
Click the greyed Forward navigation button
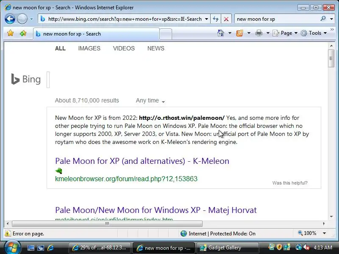22,19
